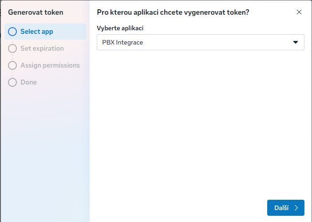Click the Done step circle indicator
Screen dimensions: 312x222
[12, 82]
